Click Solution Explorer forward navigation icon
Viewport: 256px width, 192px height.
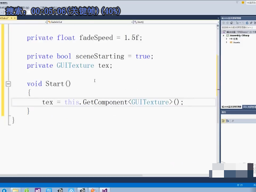(x=227, y=23)
